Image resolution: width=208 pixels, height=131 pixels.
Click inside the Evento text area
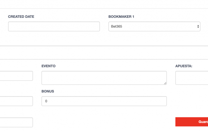click(x=104, y=78)
